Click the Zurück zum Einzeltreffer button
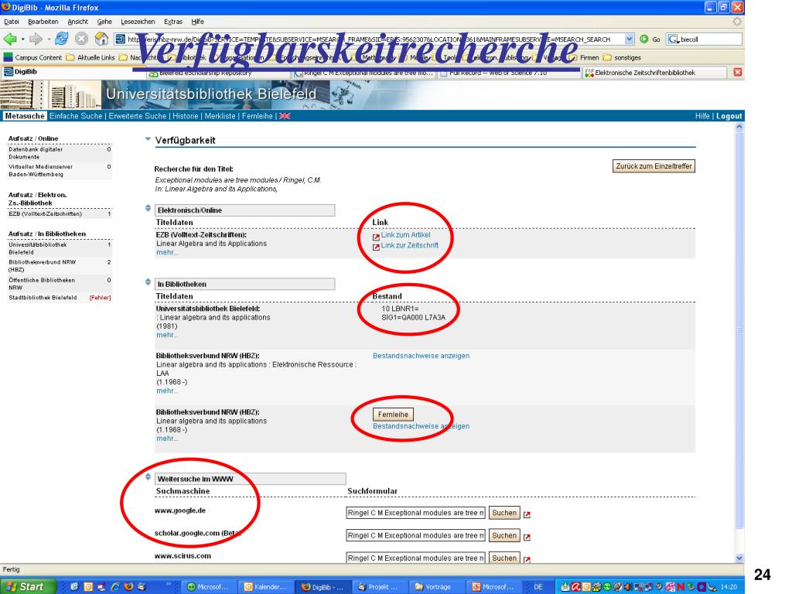 point(654,166)
